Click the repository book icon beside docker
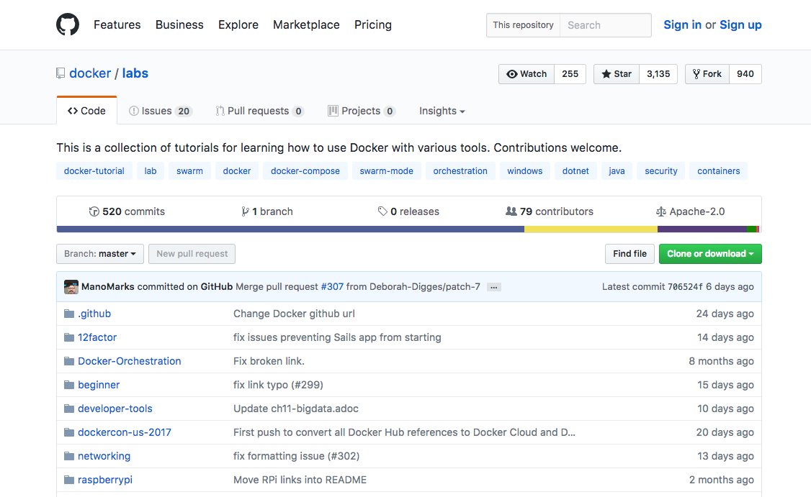 click(x=61, y=73)
